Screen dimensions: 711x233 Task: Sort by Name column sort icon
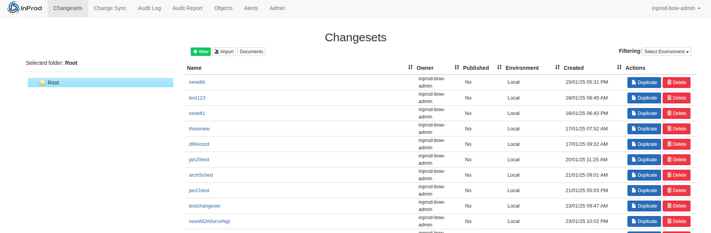[410, 67]
